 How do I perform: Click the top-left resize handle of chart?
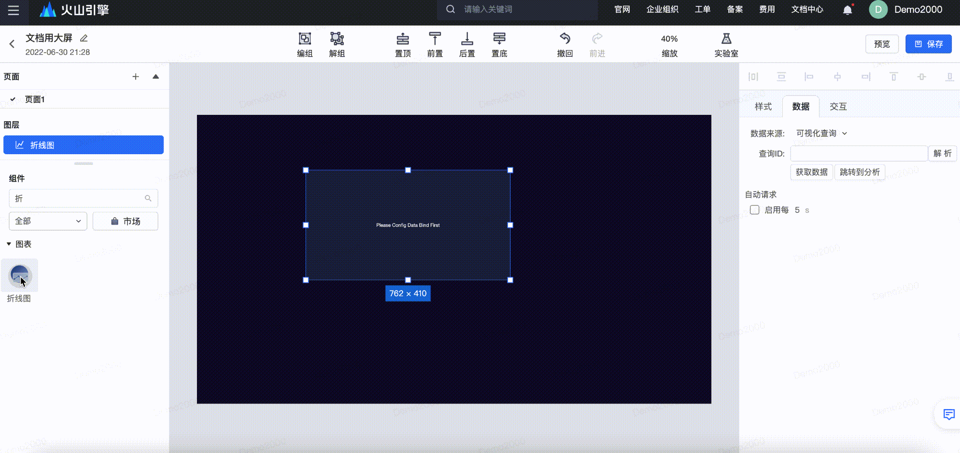[306, 170]
